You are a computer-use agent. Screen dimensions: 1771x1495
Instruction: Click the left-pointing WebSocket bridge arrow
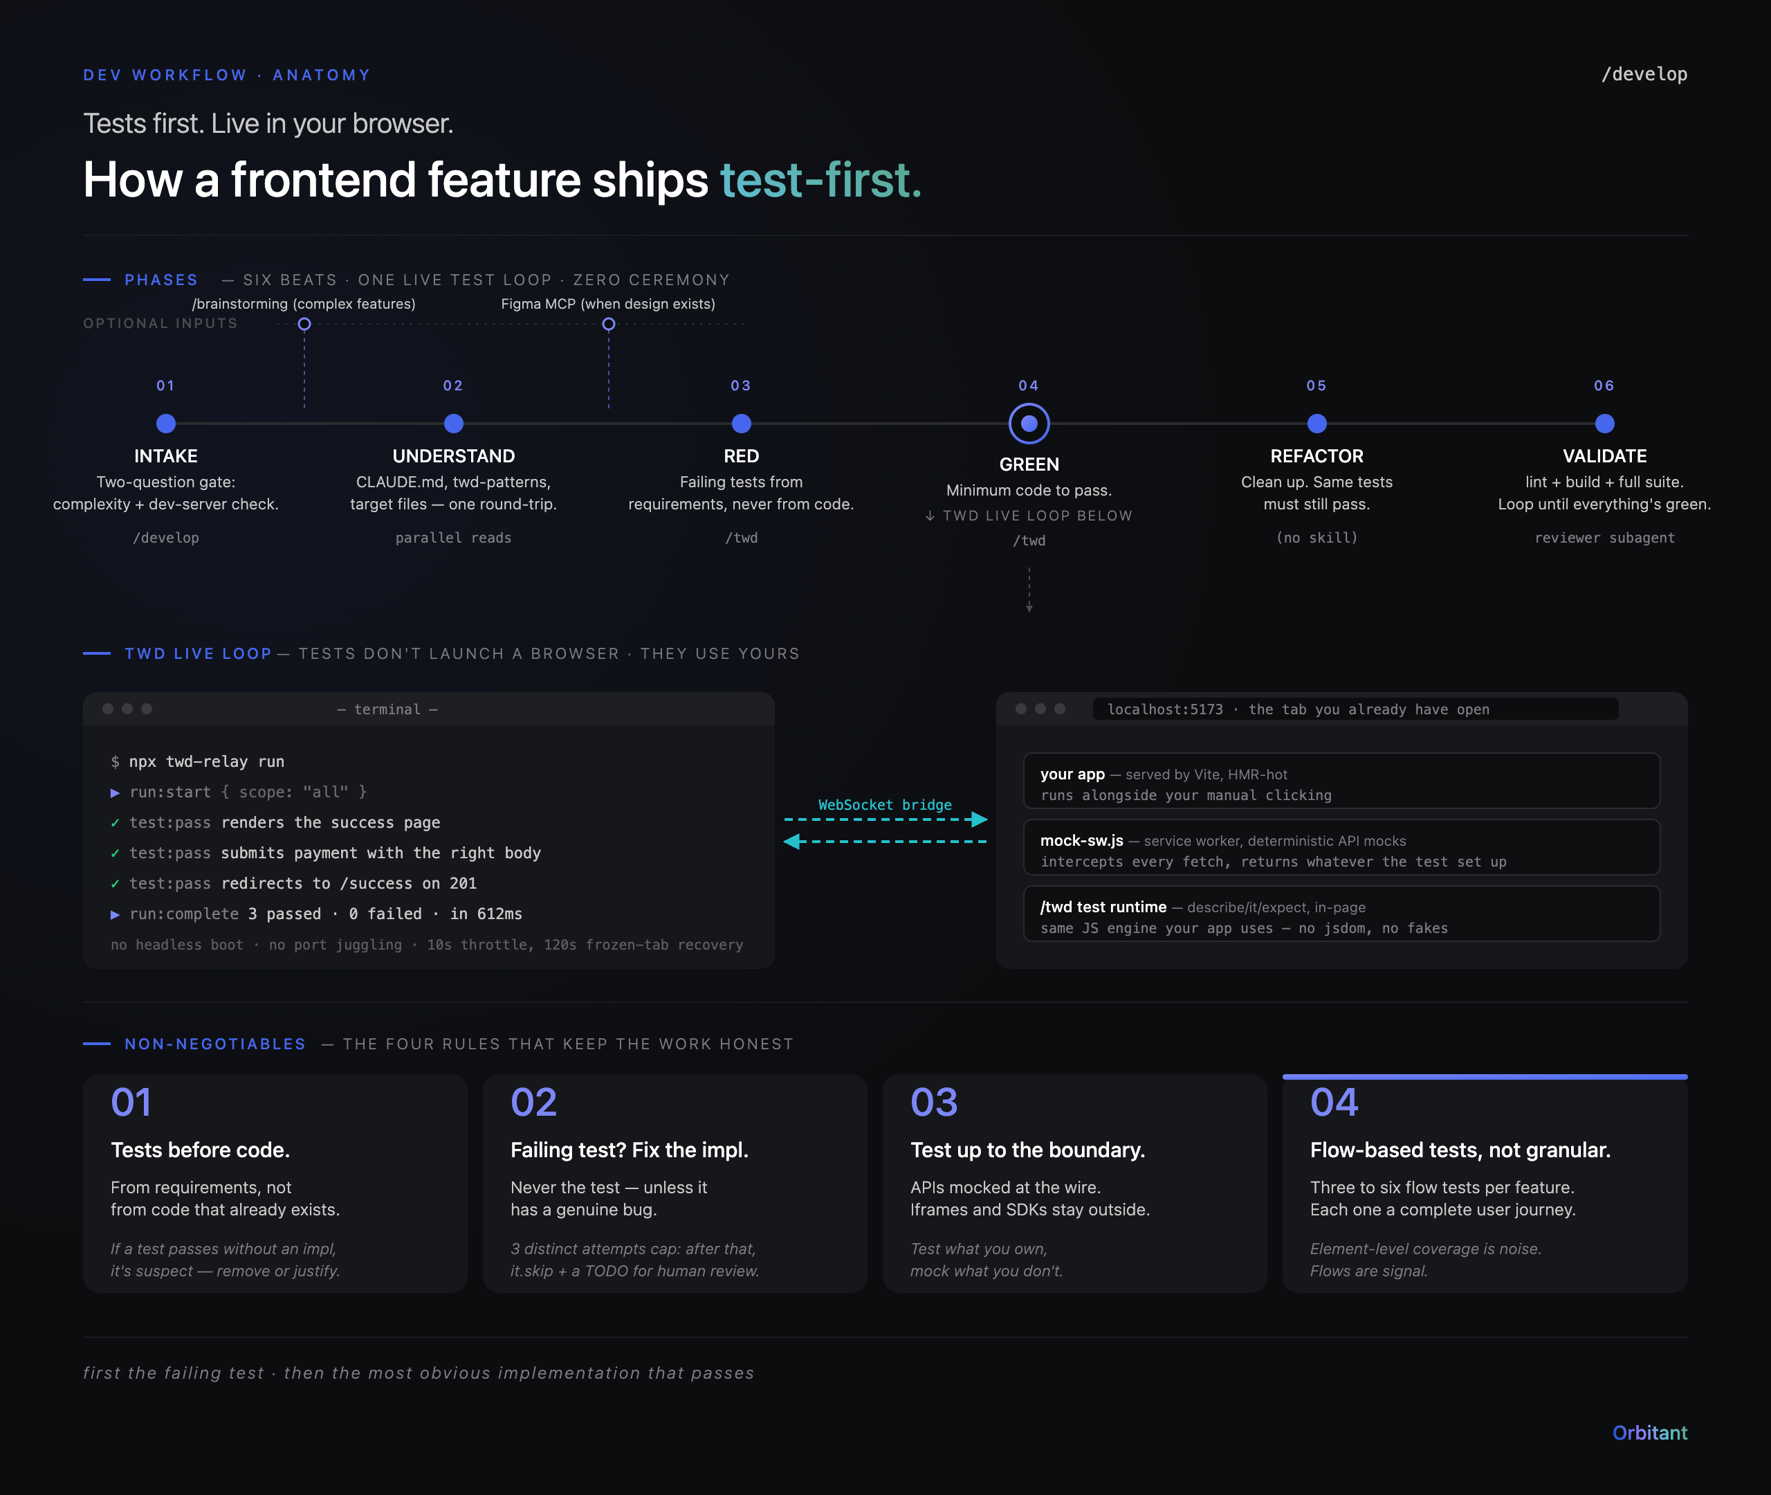click(886, 842)
